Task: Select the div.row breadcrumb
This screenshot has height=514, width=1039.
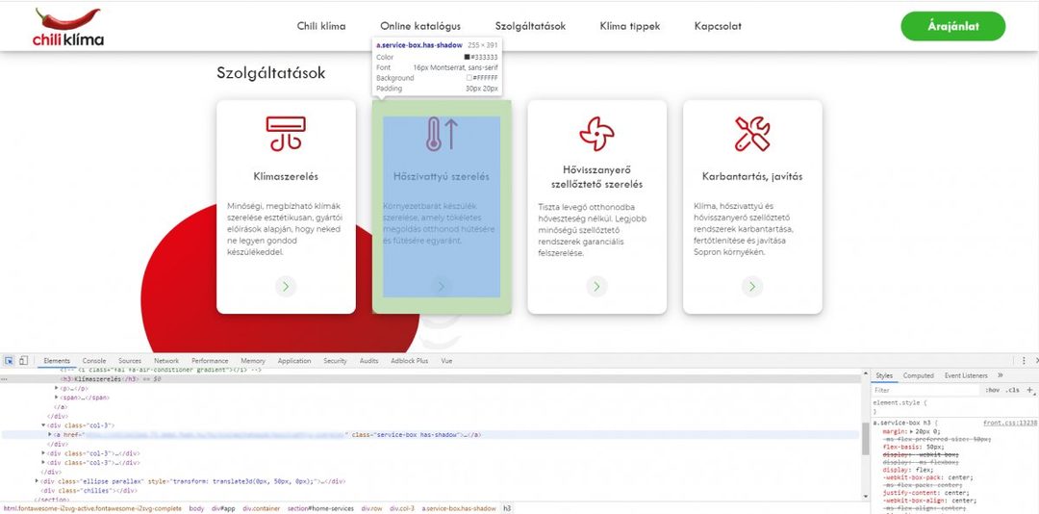Action: 371,508
